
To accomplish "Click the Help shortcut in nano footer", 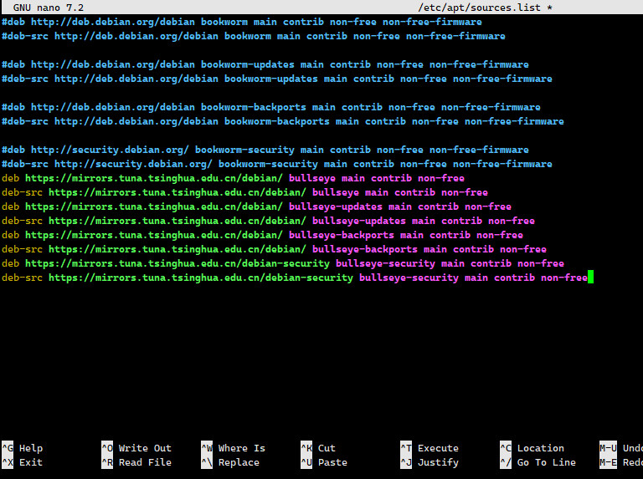I will 31,448.
